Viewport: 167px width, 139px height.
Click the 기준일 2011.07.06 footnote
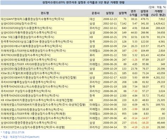(13, 132)
